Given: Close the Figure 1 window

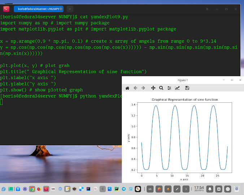Looking at the screenshot, I should (240, 80).
